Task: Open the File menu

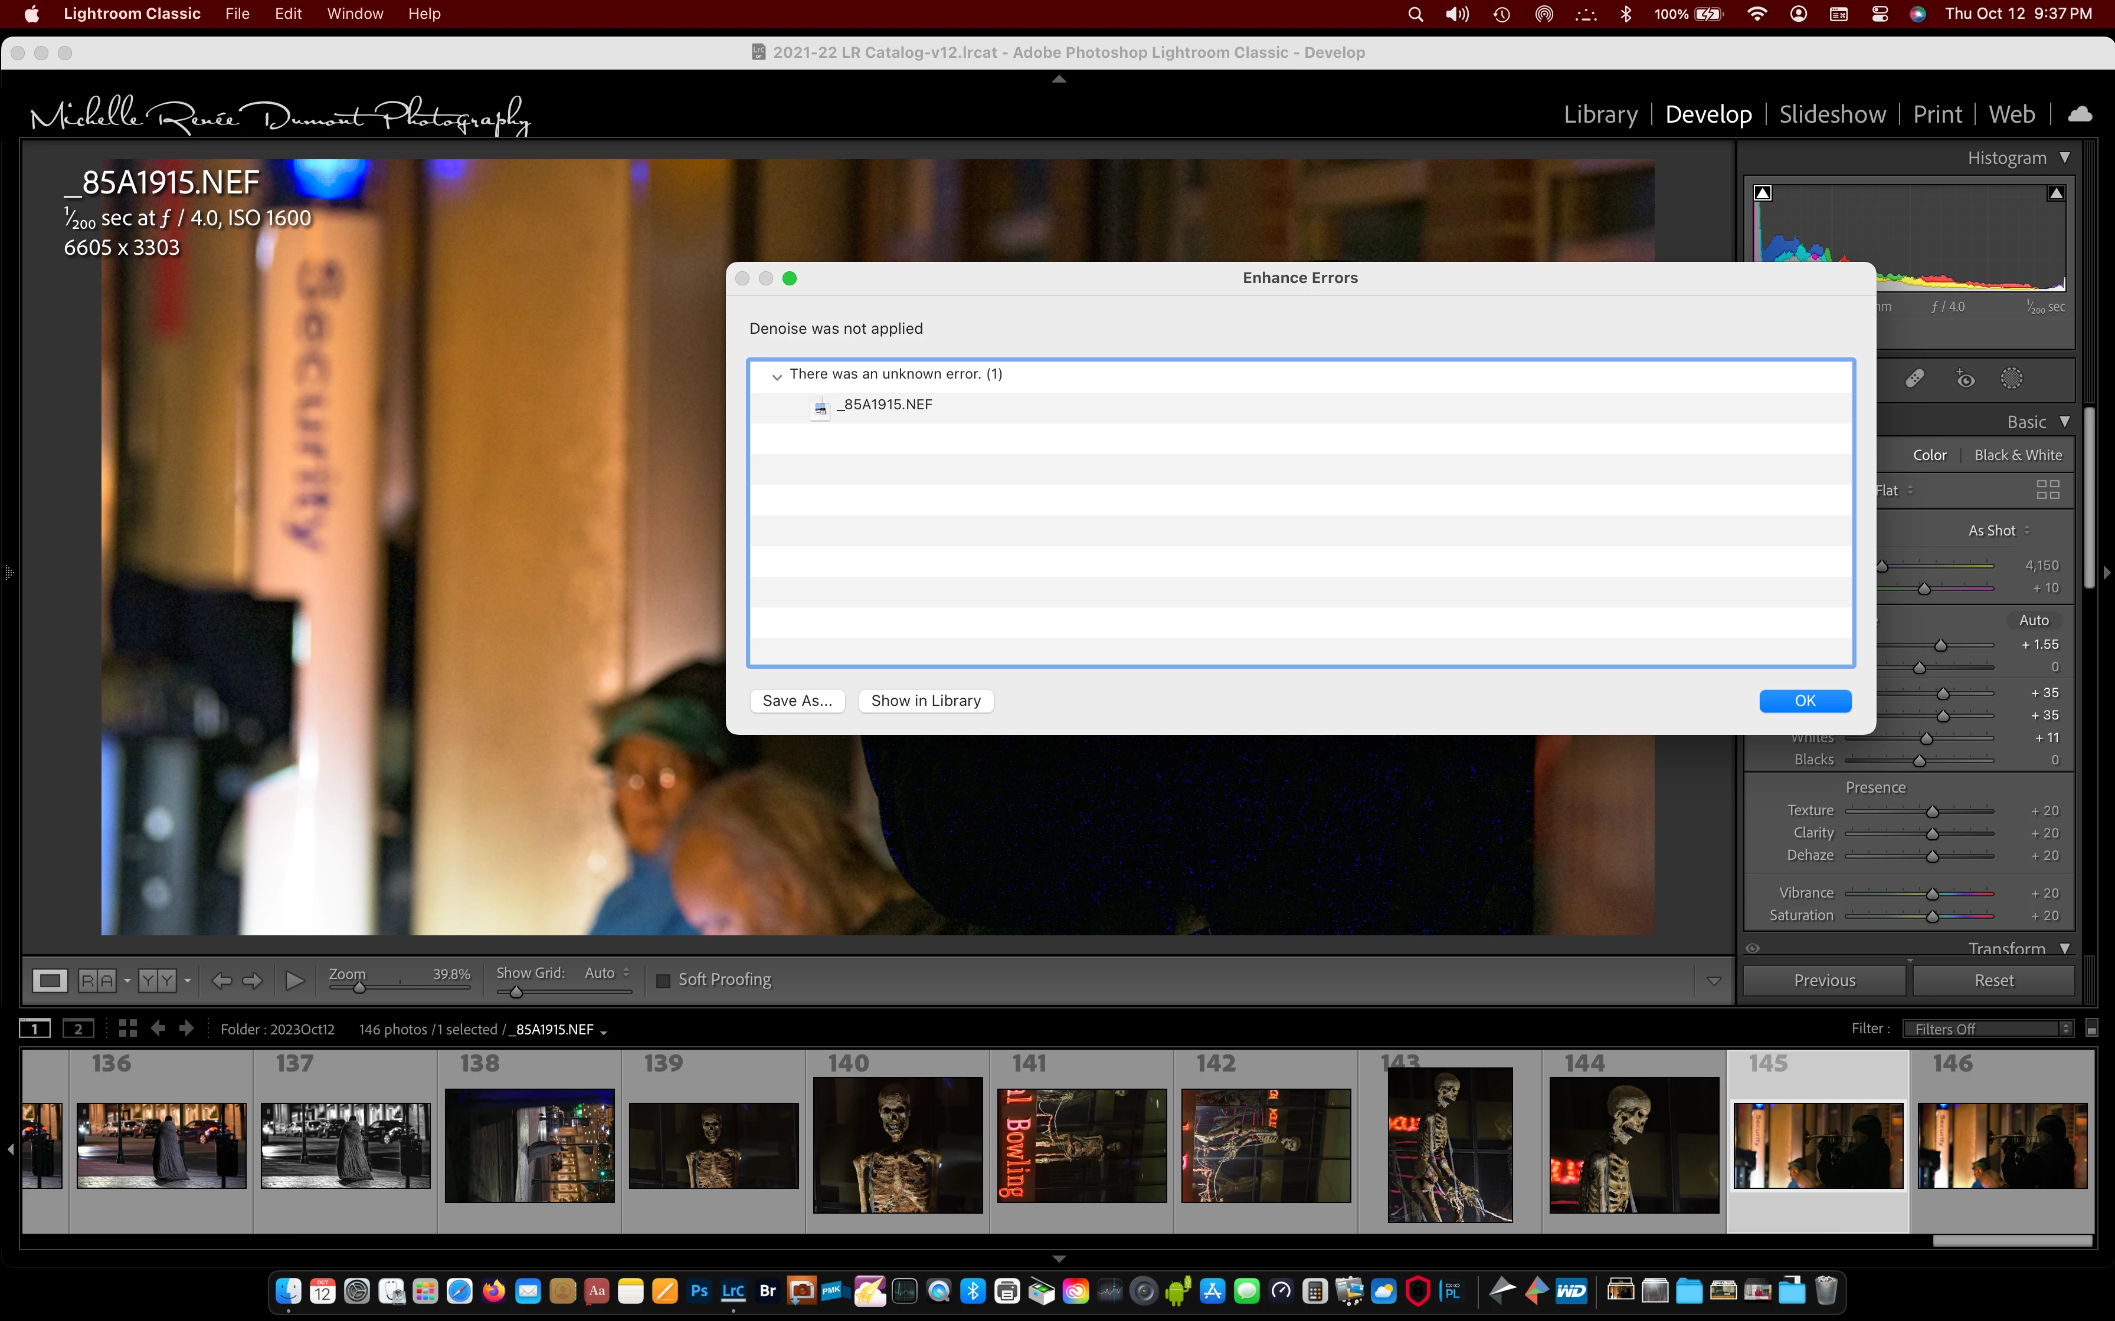Action: pyautogui.click(x=237, y=14)
